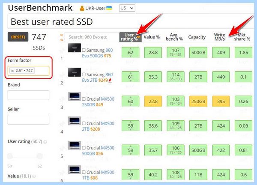Click the $98 price link
257x185 pixels.
click(x=94, y=178)
